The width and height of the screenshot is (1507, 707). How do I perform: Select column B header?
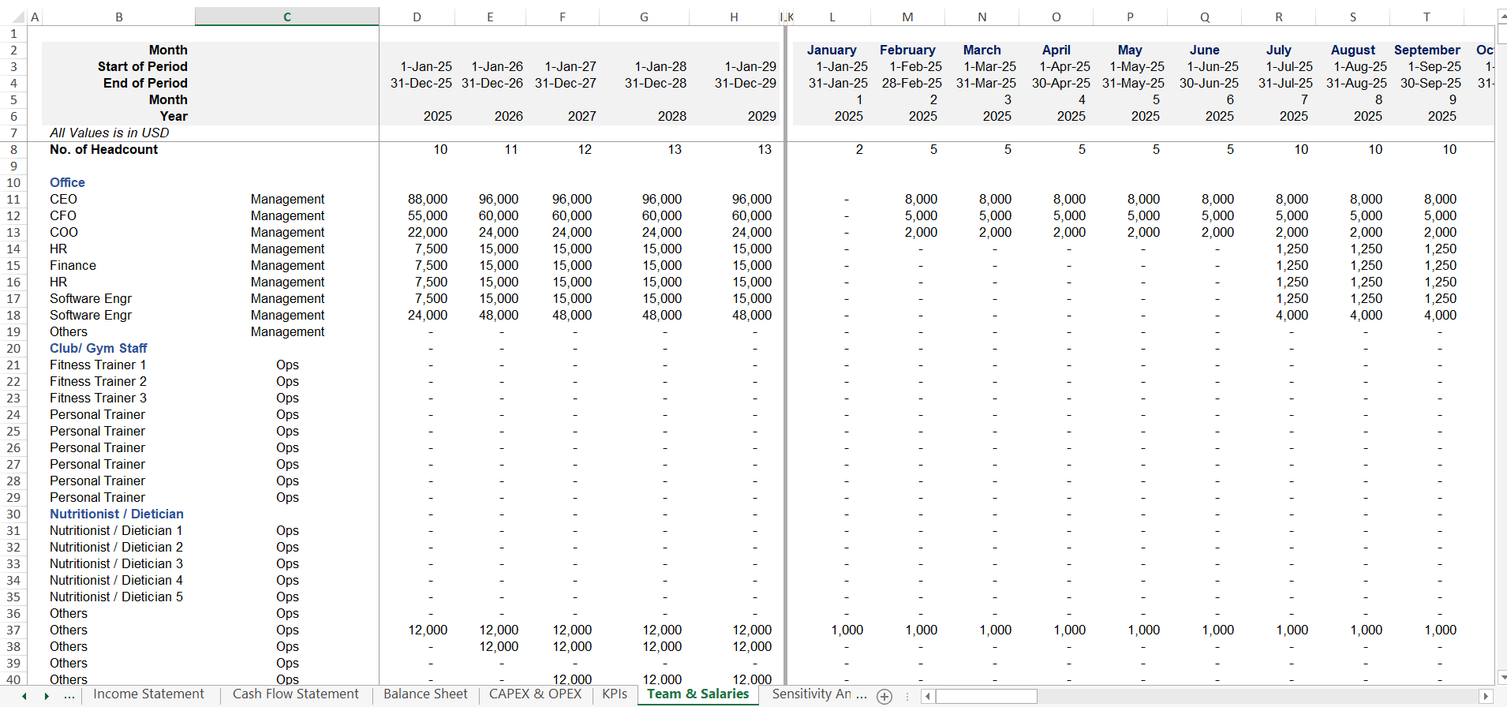tap(119, 17)
